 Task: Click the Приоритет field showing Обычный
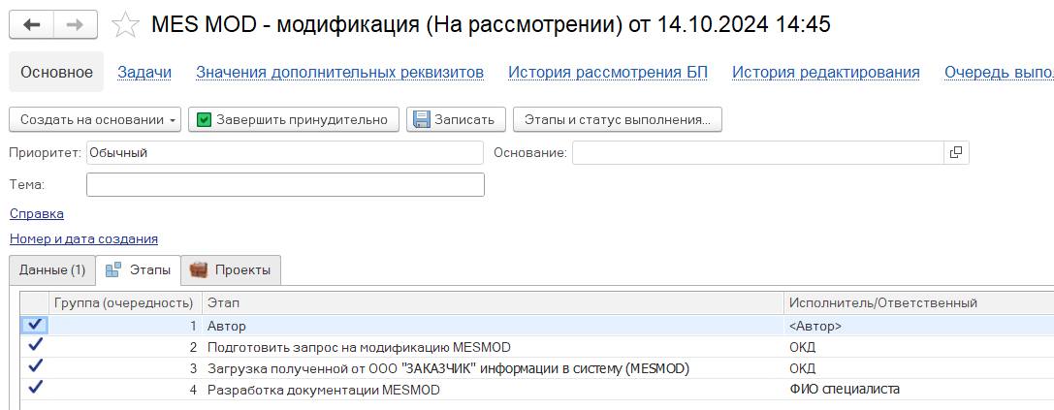coord(285,152)
